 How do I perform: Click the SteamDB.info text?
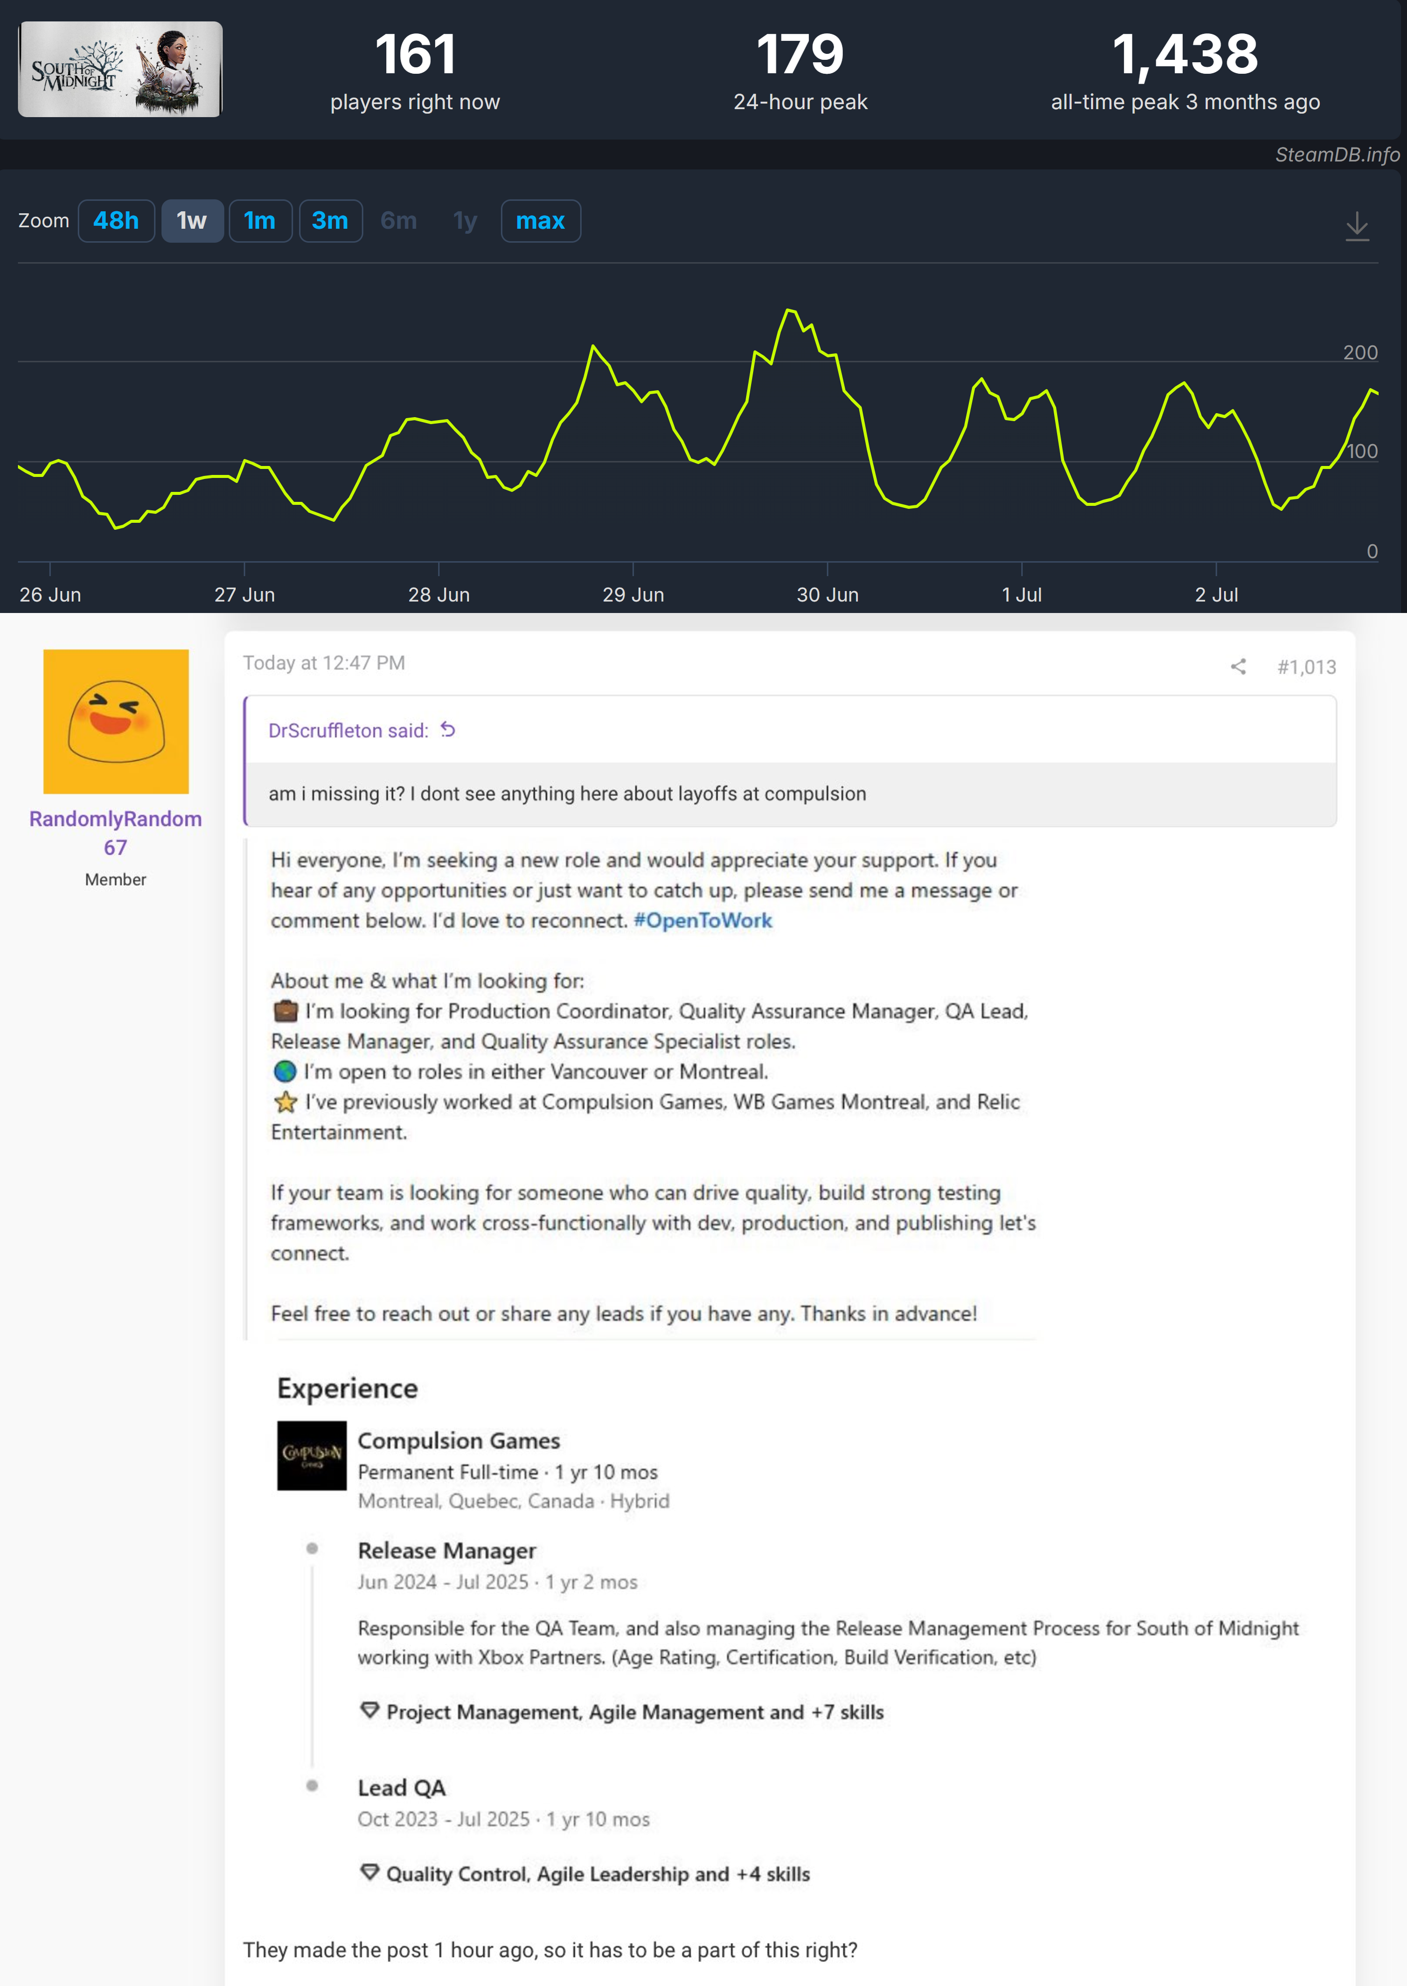(x=1337, y=154)
